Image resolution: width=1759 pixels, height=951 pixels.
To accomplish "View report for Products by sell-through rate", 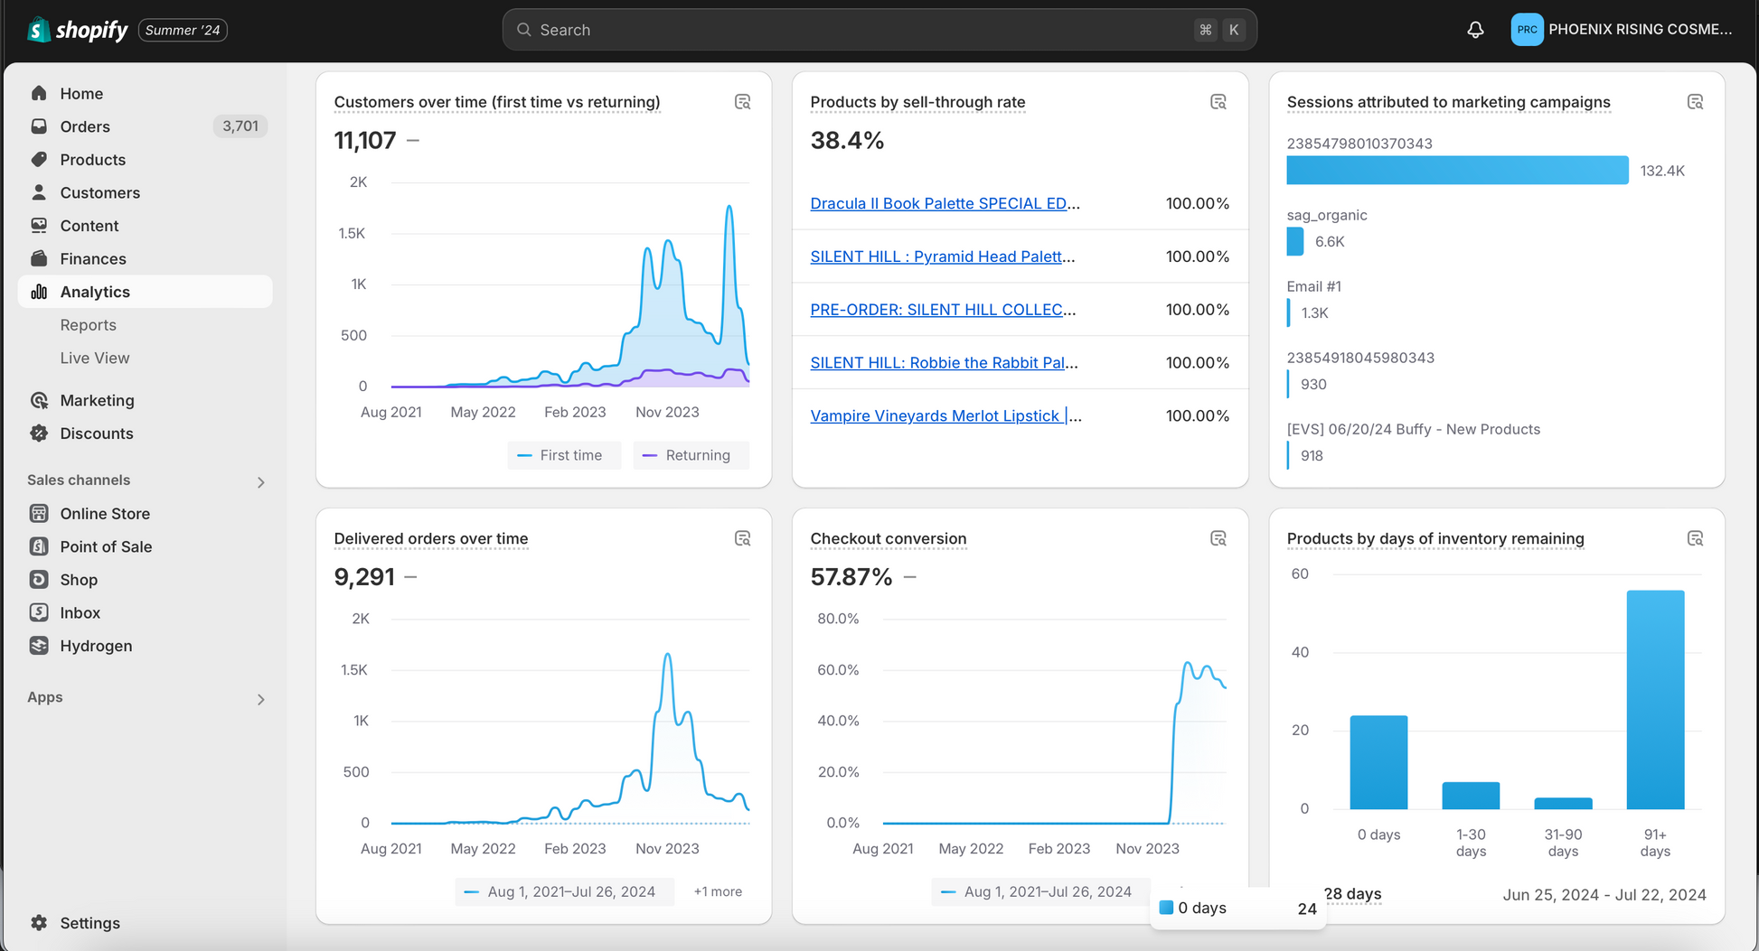I will [1218, 102].
